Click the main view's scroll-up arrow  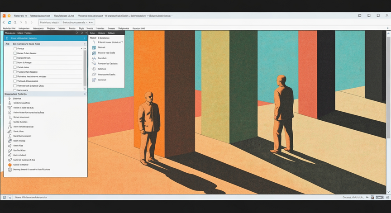coord(388,33)
